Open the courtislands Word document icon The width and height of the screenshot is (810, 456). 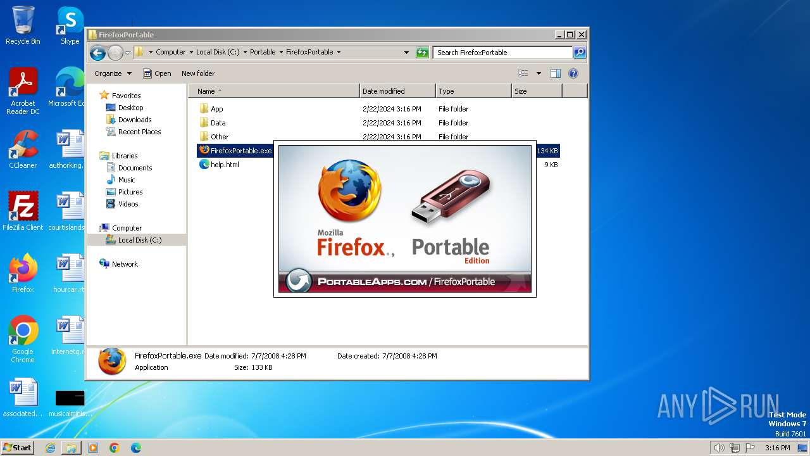coord(67,211)
